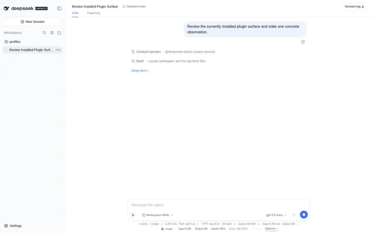Stop the running agent

point(303,215)
